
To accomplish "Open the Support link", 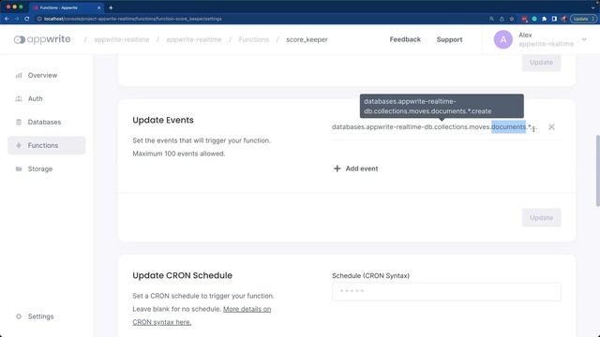I will [449, 39].
